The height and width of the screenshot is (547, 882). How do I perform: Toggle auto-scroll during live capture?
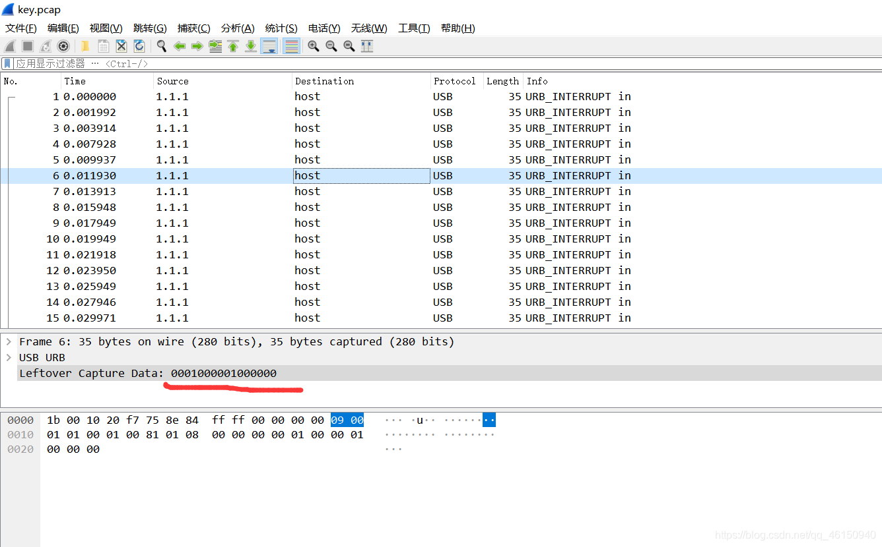point(269,46)
